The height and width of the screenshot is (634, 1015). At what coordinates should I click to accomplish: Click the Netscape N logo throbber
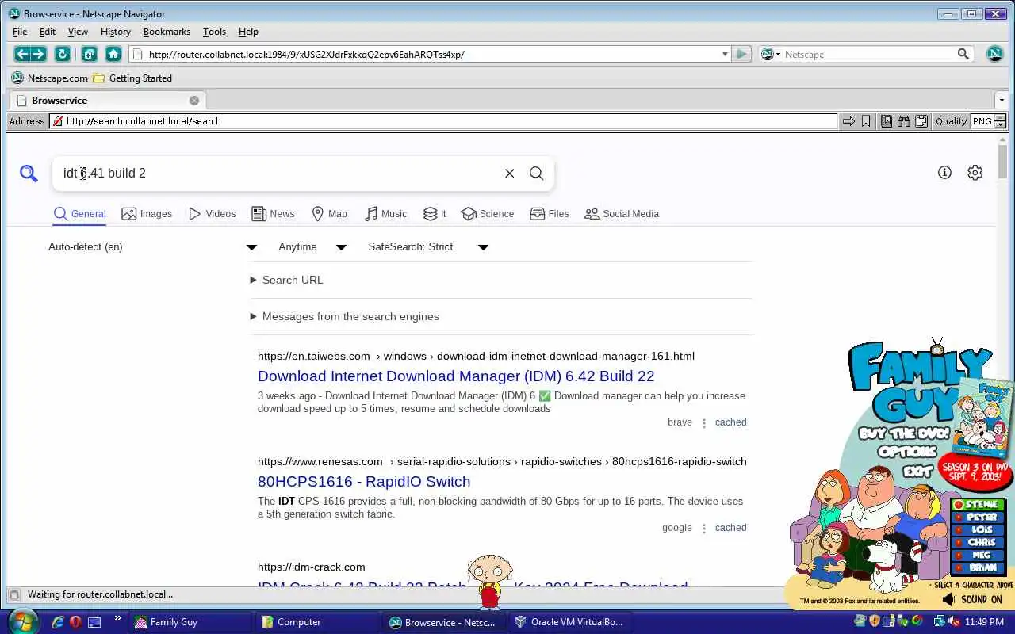(x=995, y=54)
